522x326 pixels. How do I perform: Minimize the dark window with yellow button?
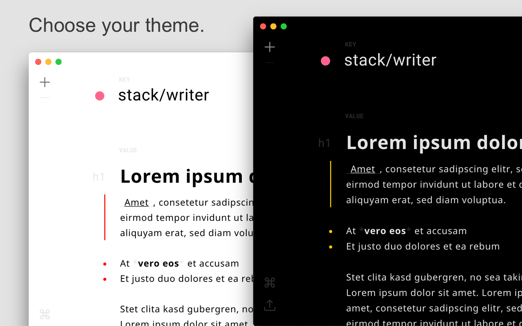tap(273, 26)
